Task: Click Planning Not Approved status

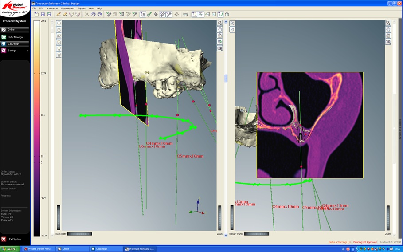Action: tap(365, 242)
